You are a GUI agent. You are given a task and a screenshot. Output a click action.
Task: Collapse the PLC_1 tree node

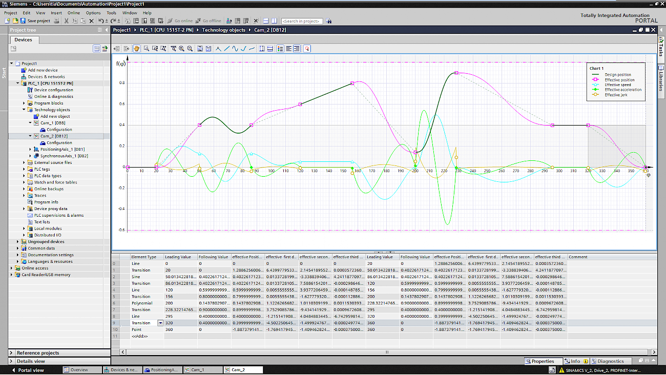coord(17,83)
